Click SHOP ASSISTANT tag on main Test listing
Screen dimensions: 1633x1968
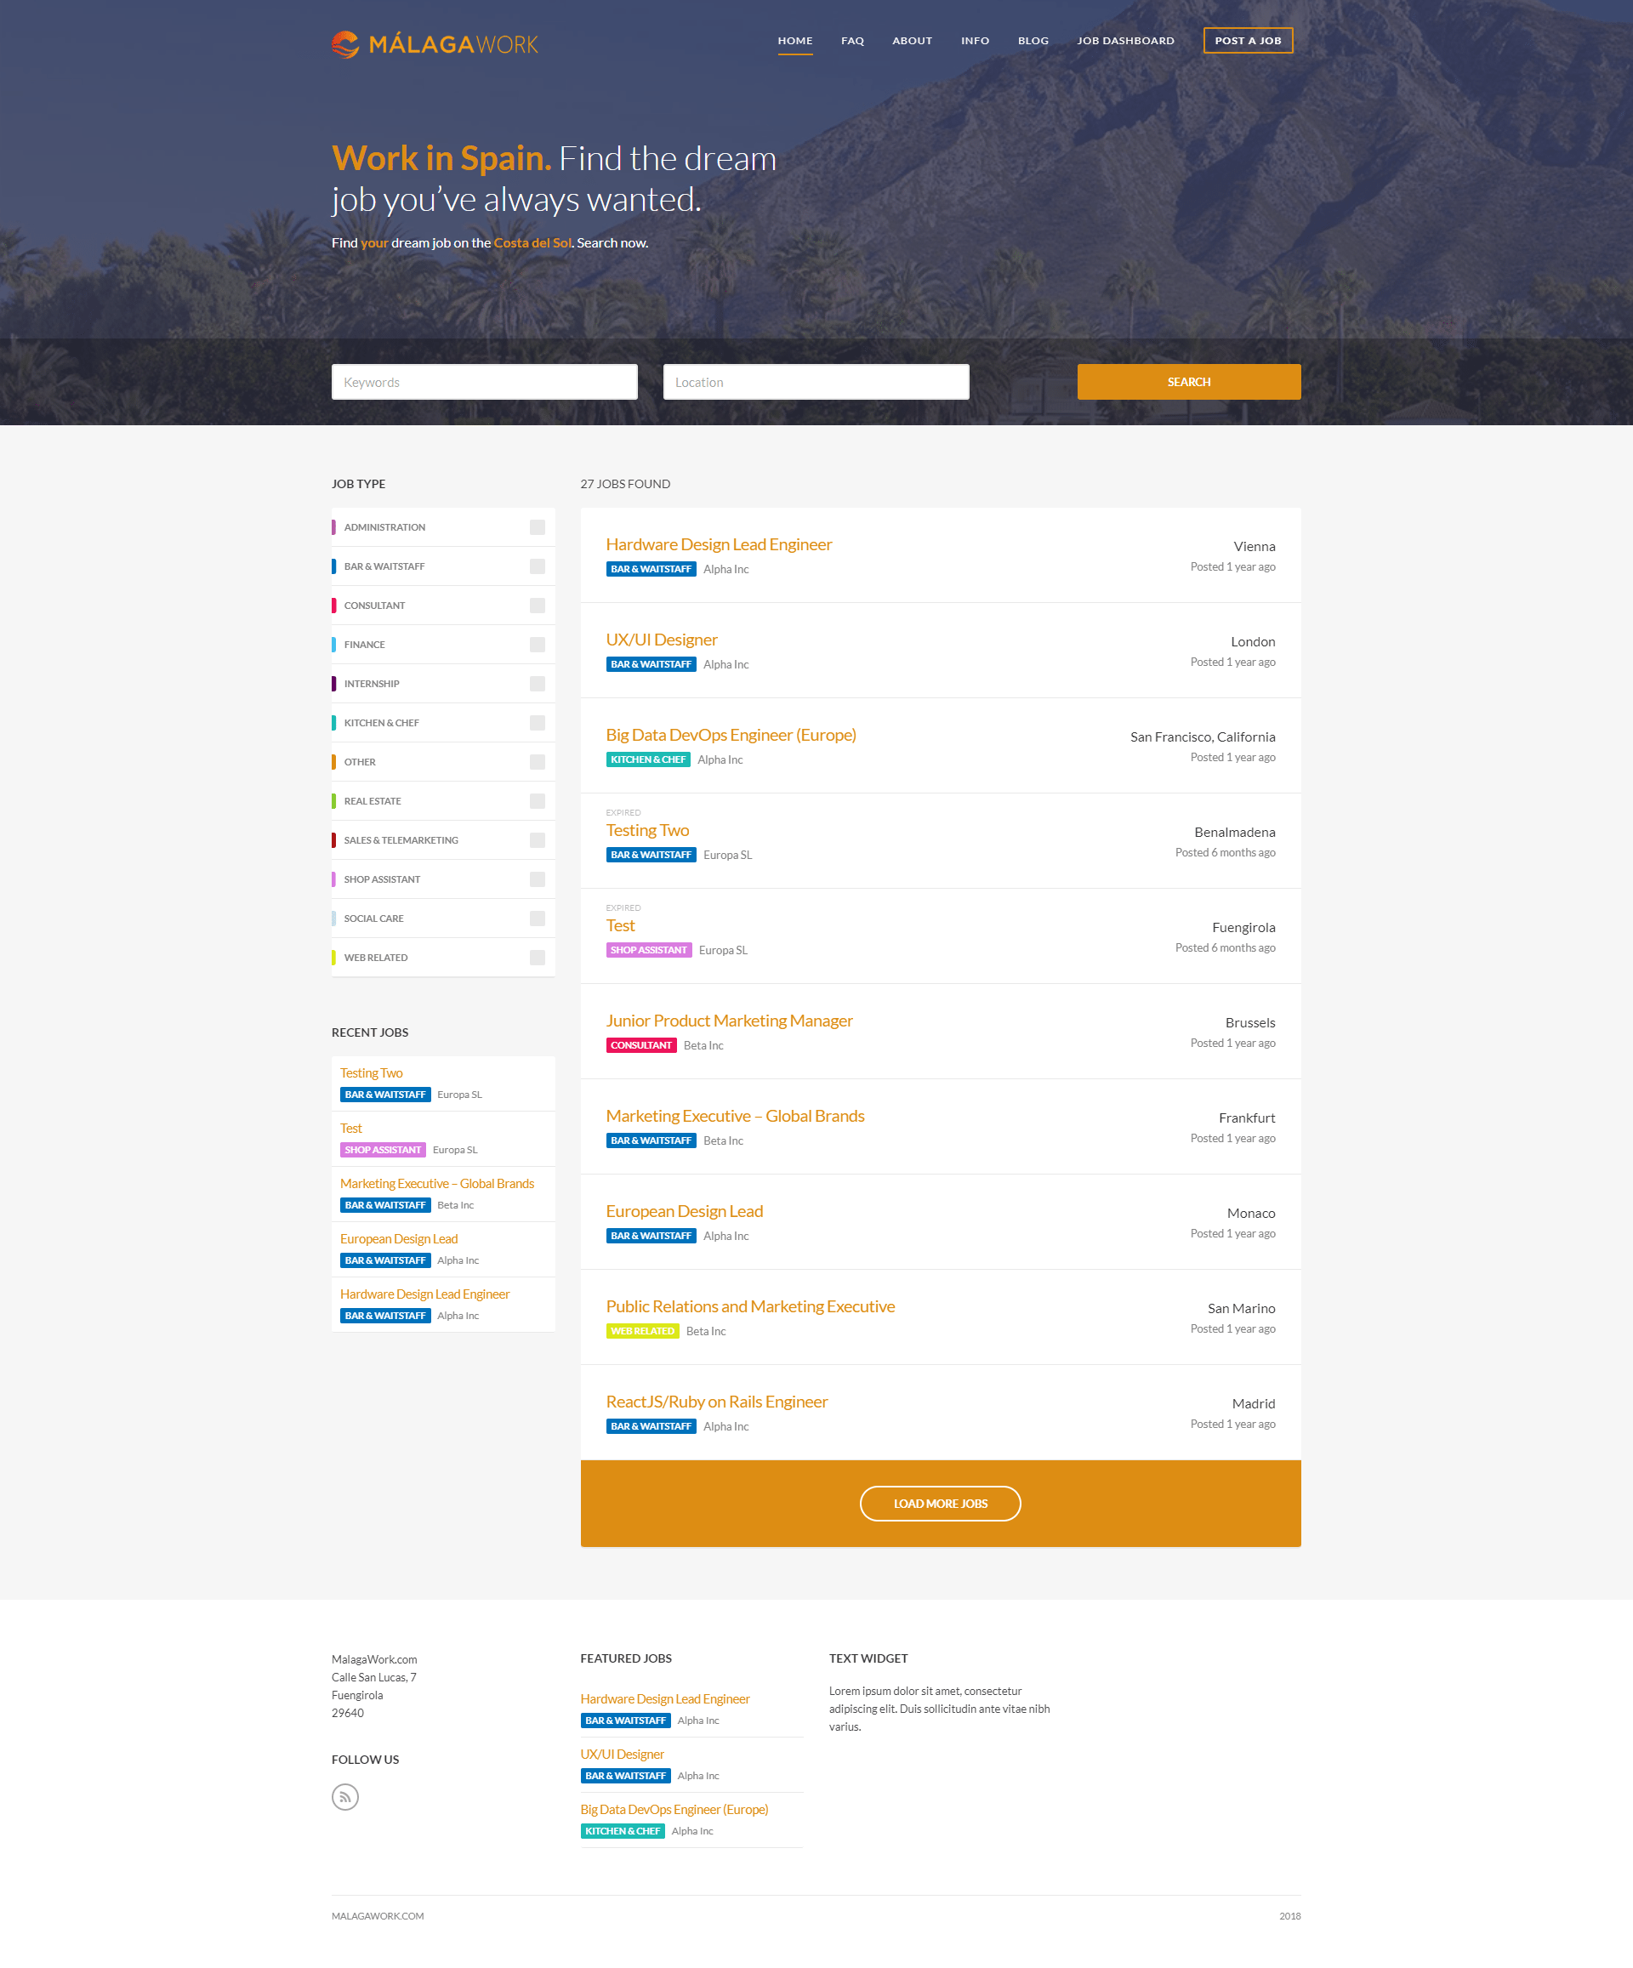[x=649, y=950]
